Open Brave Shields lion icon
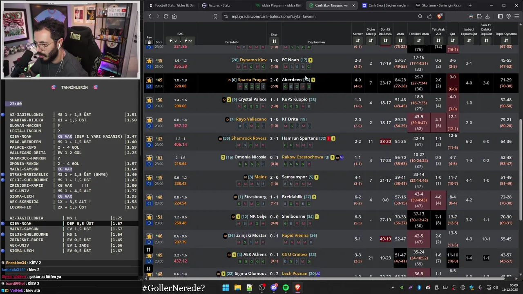 tap(439, 16)
